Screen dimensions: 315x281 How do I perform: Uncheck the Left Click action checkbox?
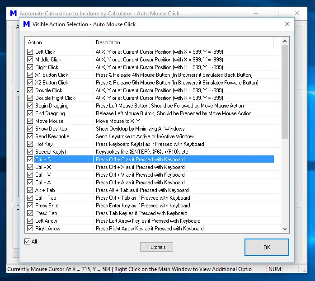tap(30, 52)
